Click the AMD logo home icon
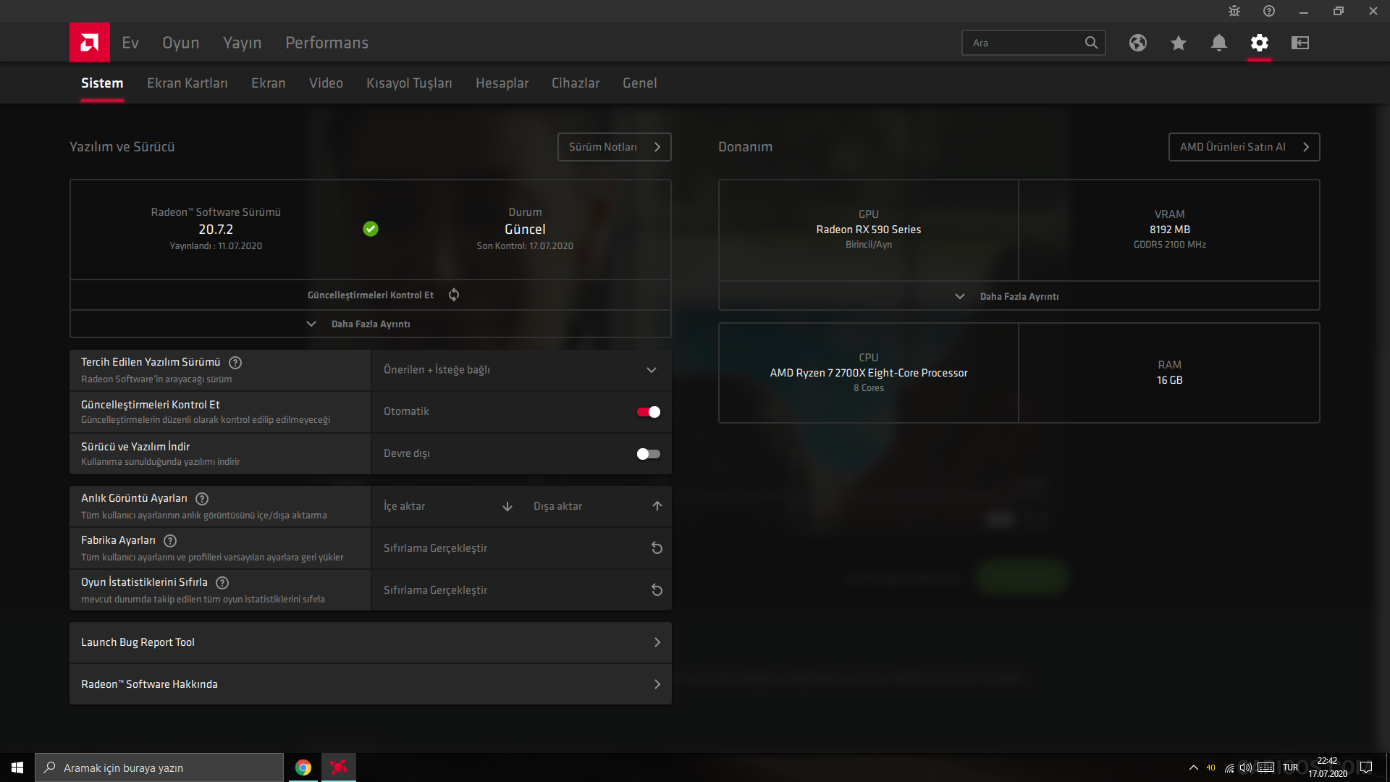1390x782 pixels. 90,42
